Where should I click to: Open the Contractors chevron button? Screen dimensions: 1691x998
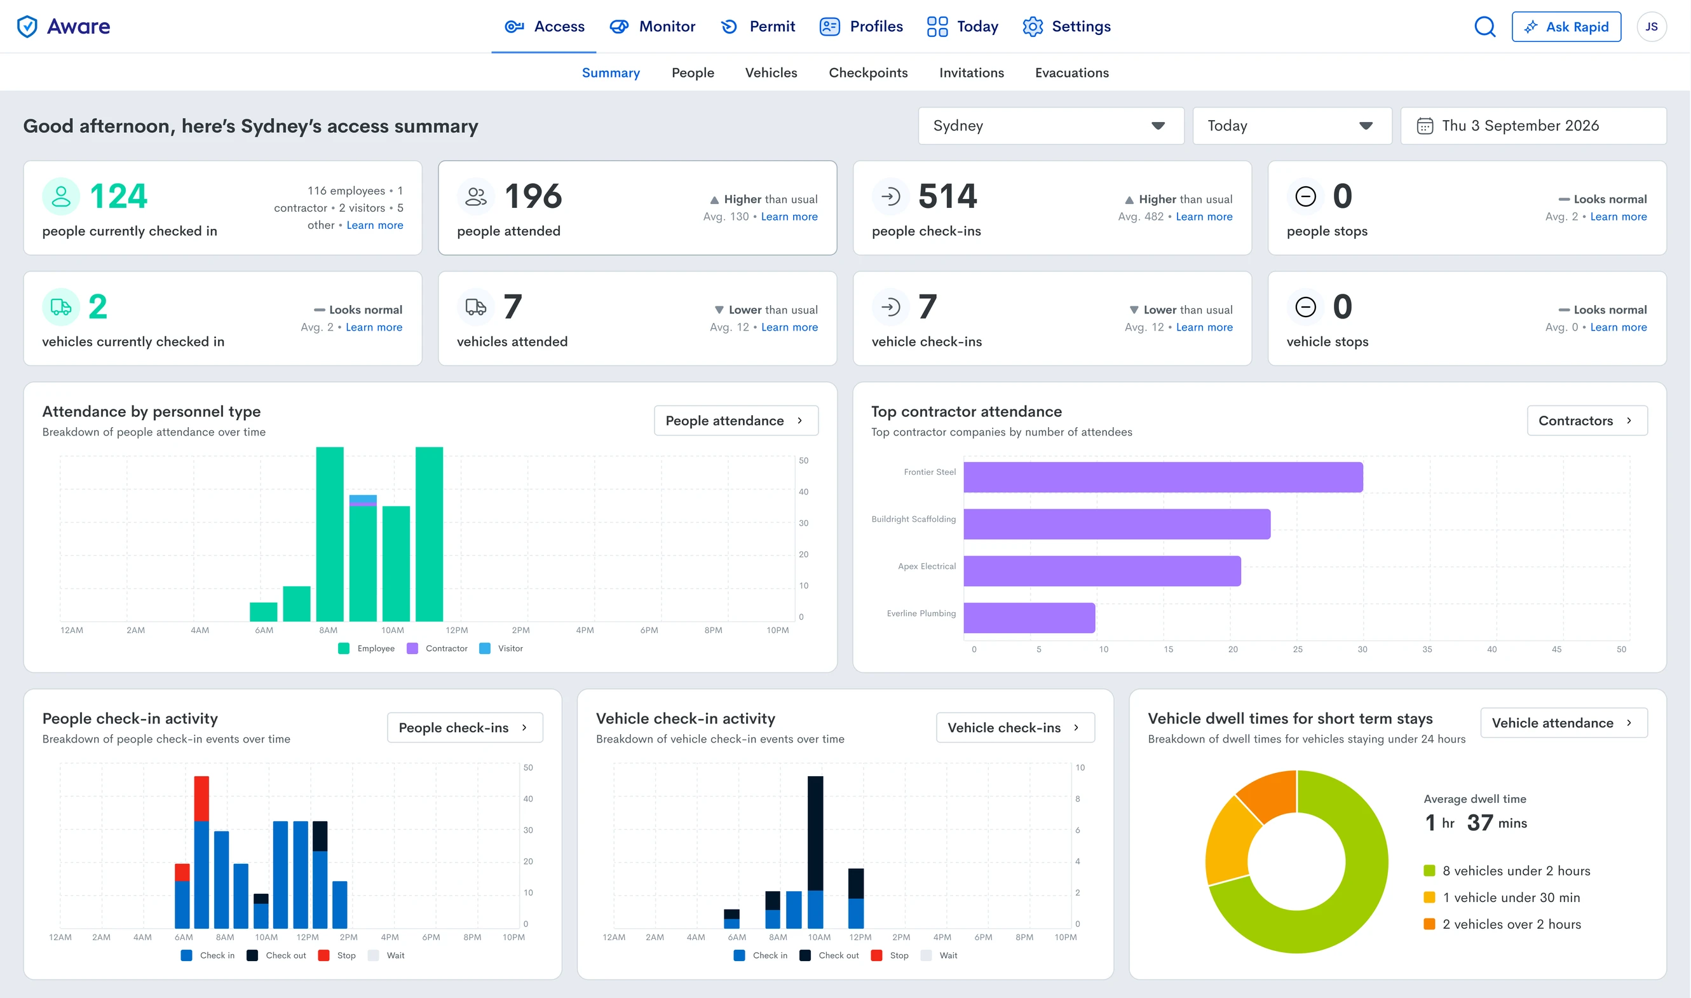pyautogui.click(x=1587, y=420)
